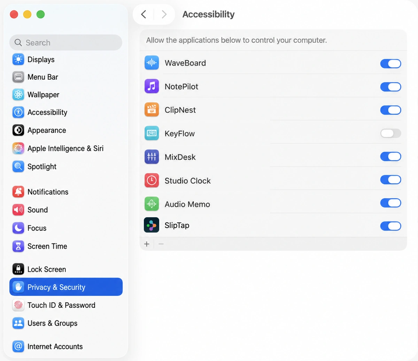Screen dimensions: 418x361
Task: Switch off ClipNest control permission
Action: coord(390,110)
